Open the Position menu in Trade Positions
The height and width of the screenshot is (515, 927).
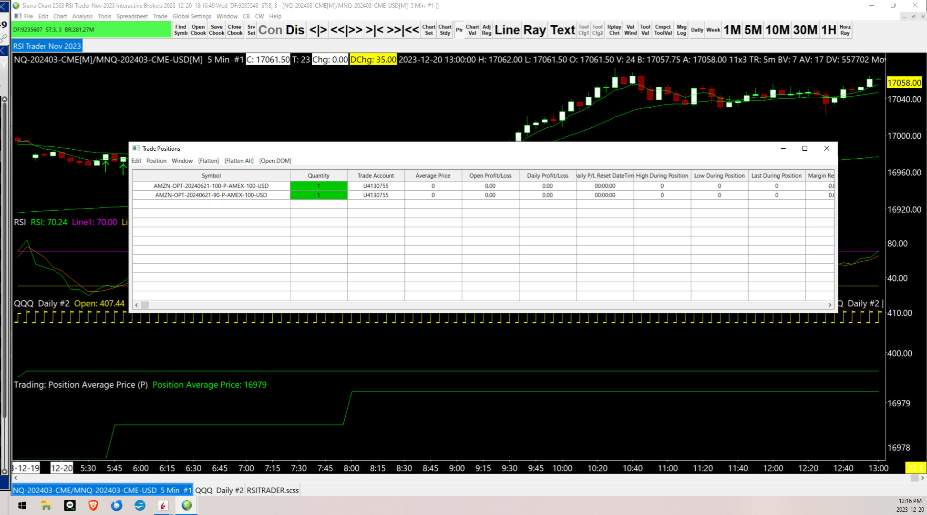[x=156, y=161]
